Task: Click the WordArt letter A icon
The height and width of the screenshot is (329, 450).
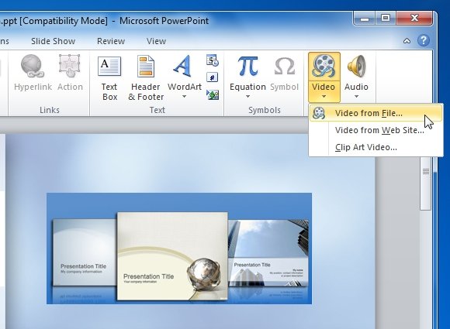Action: (182, 66)
